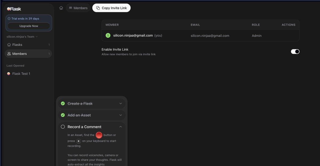The width and height of the screenshot is (320, 166).
Task: Click the clock icon beside Trial ends
Action: [x=9, y=19]
